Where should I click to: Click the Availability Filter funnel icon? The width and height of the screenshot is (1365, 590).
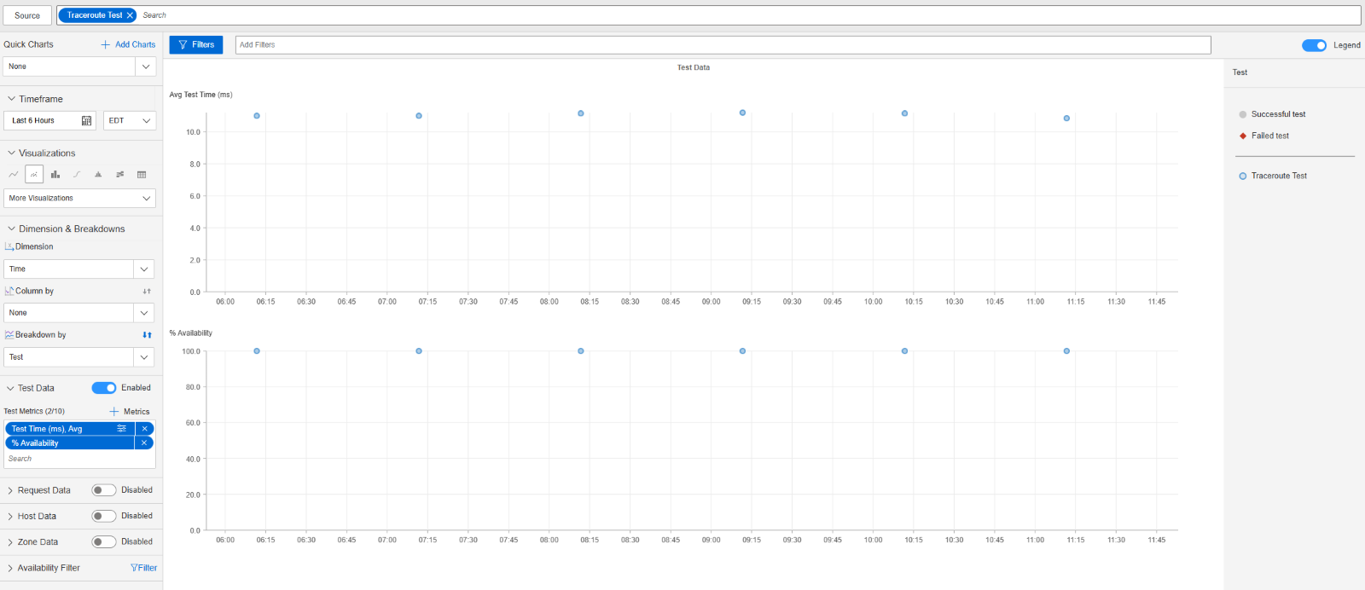click(x=134, y=568)
